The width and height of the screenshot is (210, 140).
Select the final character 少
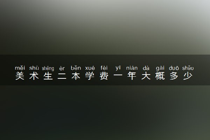[188, 76]
